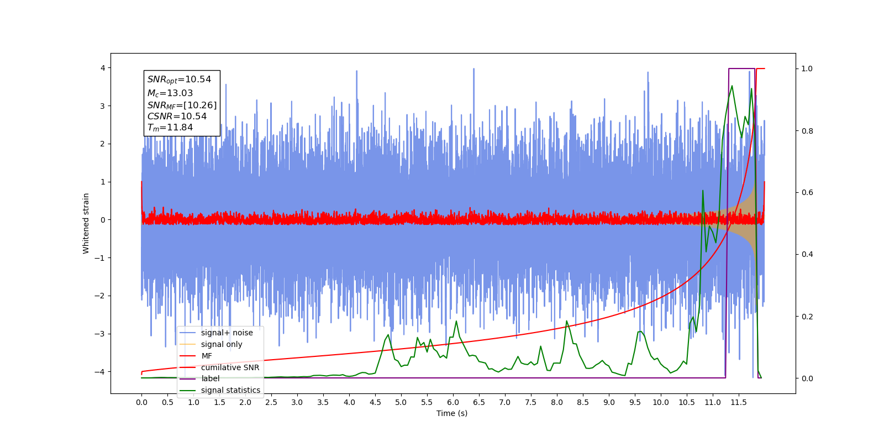This screenshot has width=884, height=442.
Task: Click the 1.5 tick on the time axis
Action: 219,402
